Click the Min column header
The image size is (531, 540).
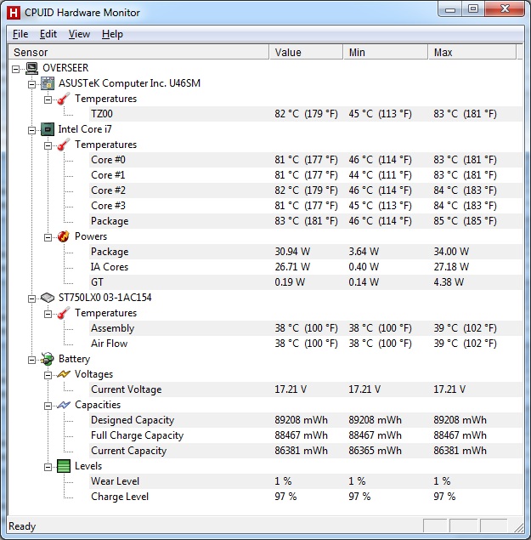click(x=386, y=53)
